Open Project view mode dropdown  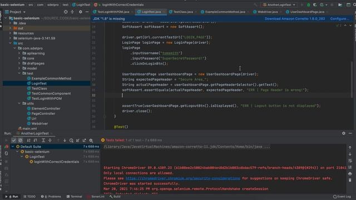click(x=15, y=12)
